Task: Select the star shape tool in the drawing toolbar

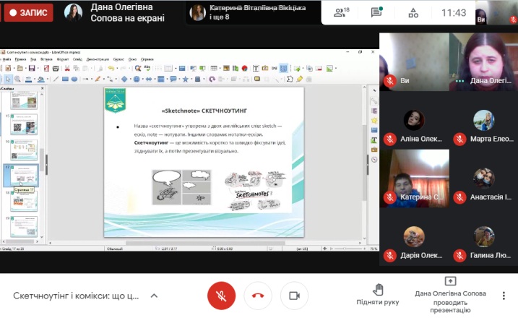Action: pyautogui.click(x=184, y=79)
